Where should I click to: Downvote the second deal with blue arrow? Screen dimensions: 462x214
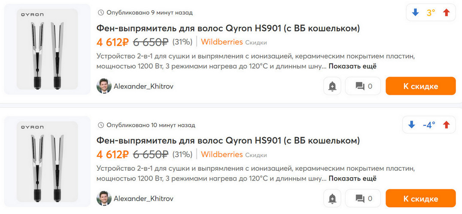(411, 125)
